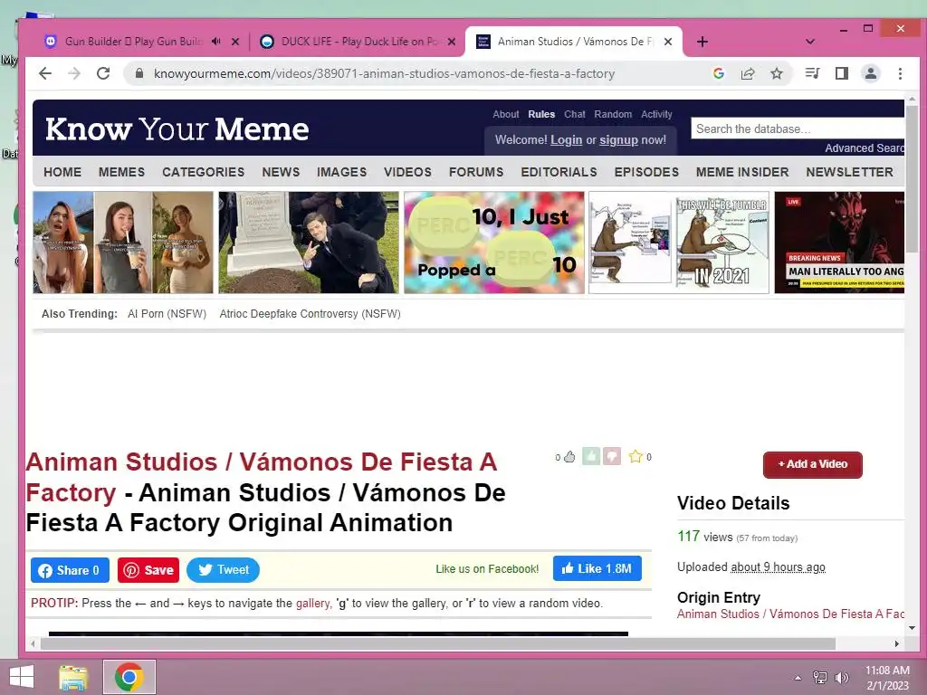Screen dimensions: 927x695
Task: Click the browser address bar URL
Action: (384, 73)
